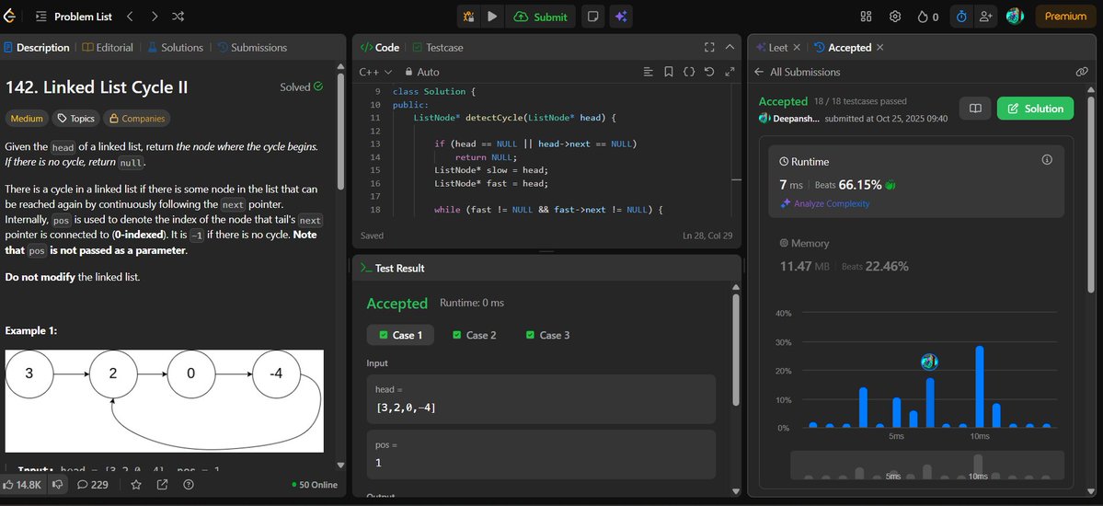Screen dimensions: 1103x506
Task: Click the format code lines icon
Action: pos(649,72)
